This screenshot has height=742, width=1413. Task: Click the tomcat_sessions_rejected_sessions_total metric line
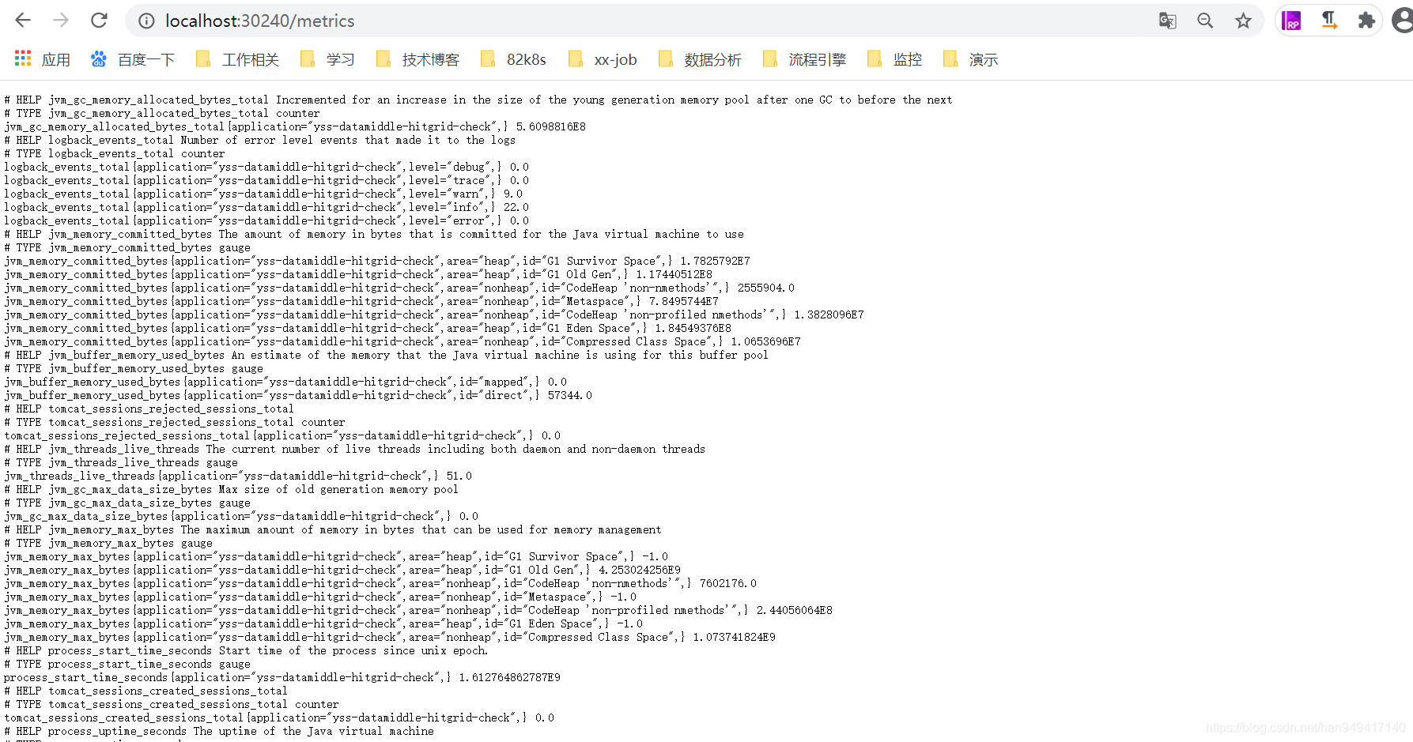282,435
